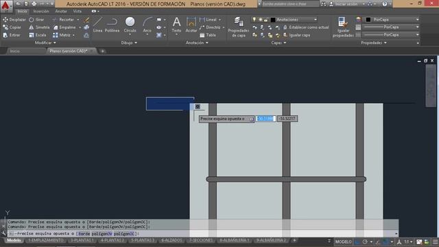
Task: Expand the Propiedades panel
Action: [x=374, y=43]
